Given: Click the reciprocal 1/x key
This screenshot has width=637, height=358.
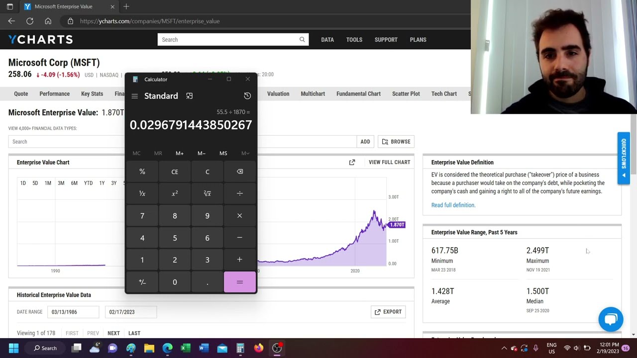Looking at the screenshot, I should click(x=142, y=193).
